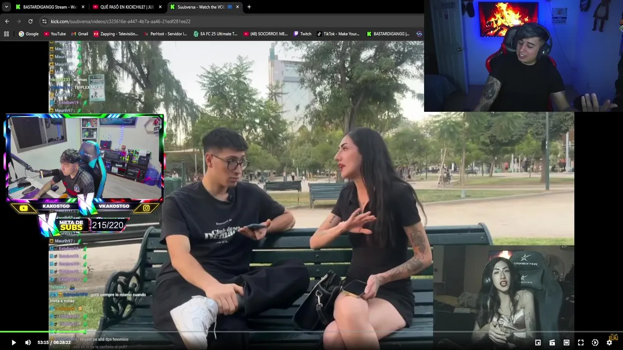623x350 pixels.
Task: Play the Kick video
Action: pyautogui.click(x=14, y=342)
